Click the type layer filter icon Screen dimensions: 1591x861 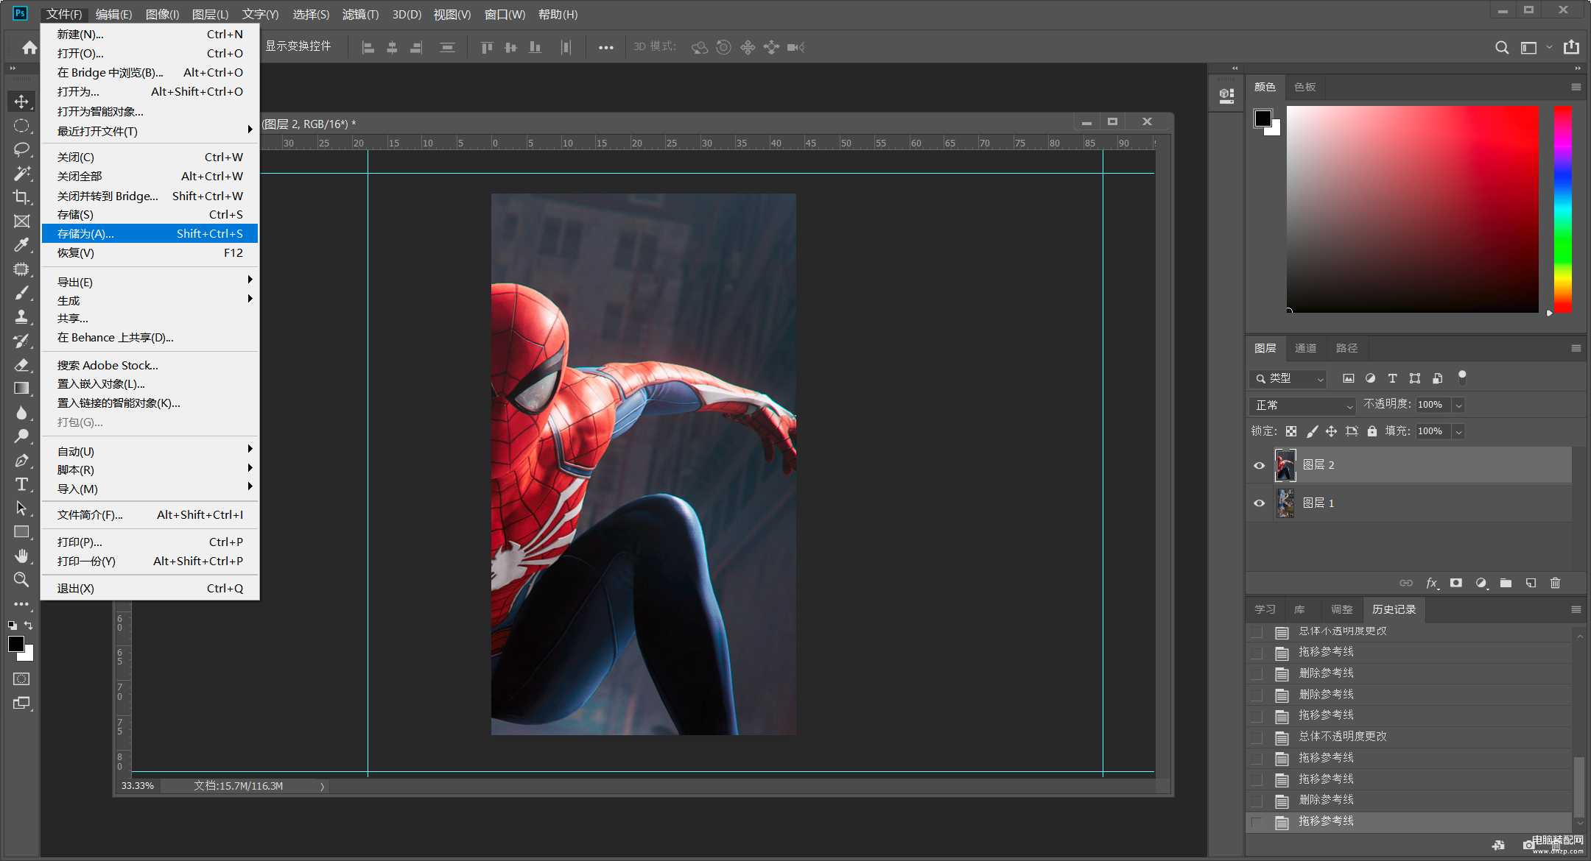coord(1392,378)
